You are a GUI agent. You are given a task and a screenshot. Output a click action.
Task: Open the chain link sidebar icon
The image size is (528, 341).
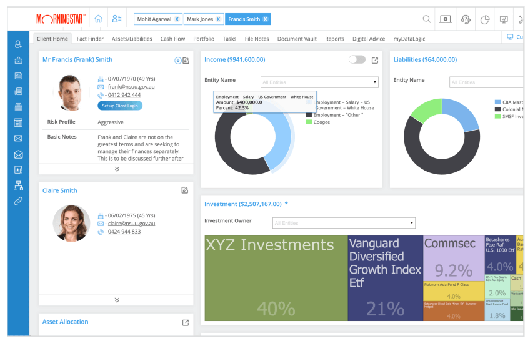(18, 201)
